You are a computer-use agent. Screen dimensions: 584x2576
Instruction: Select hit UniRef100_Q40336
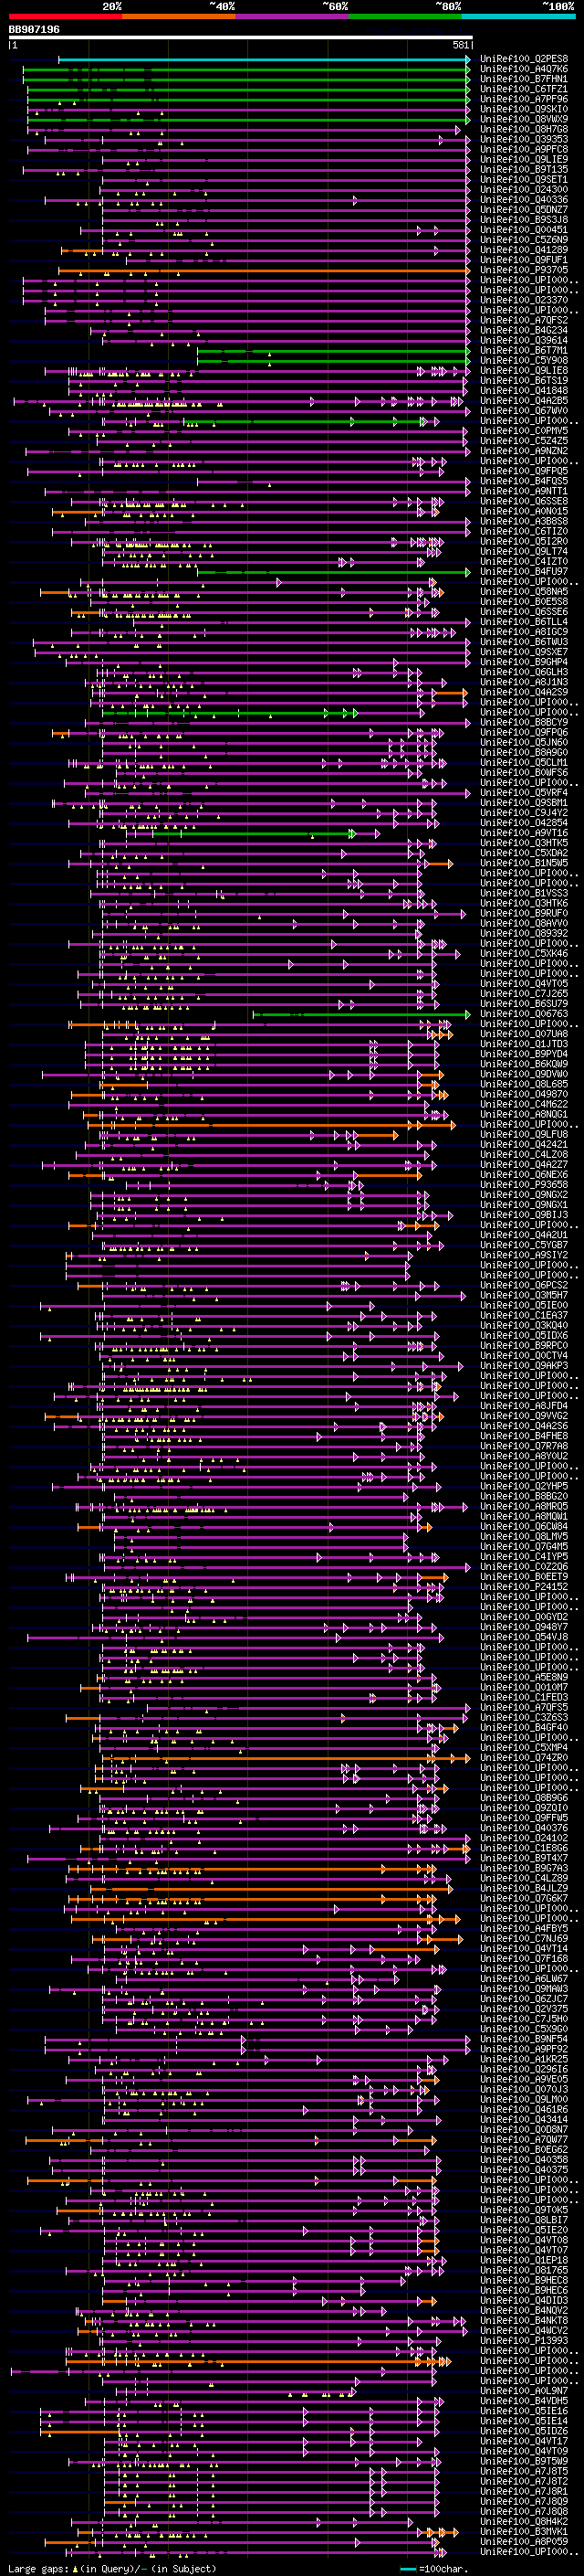point(523,199)
